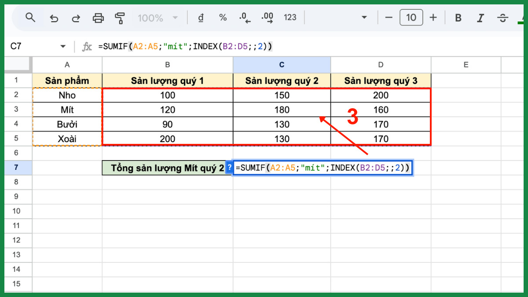Click the font size 10 input box
The image size is (528, 297).
[x=411, y=18]
